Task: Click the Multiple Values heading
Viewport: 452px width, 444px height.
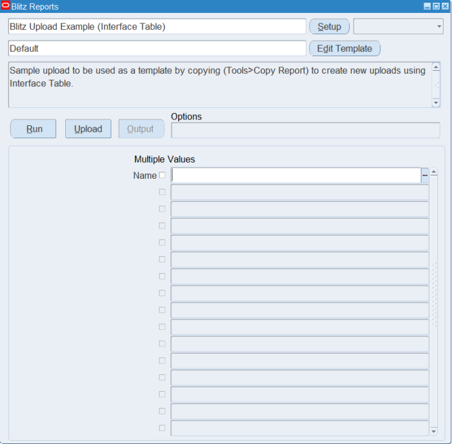Action: 165,159
